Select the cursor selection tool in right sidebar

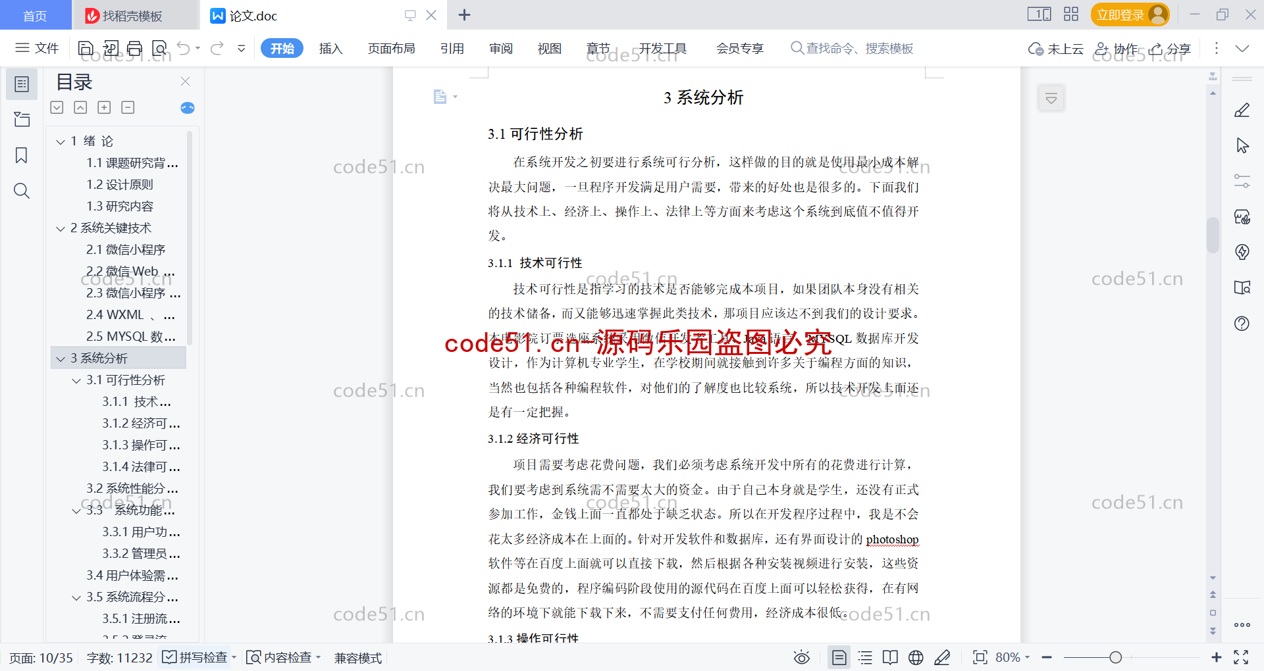[x=1242, y=145]
